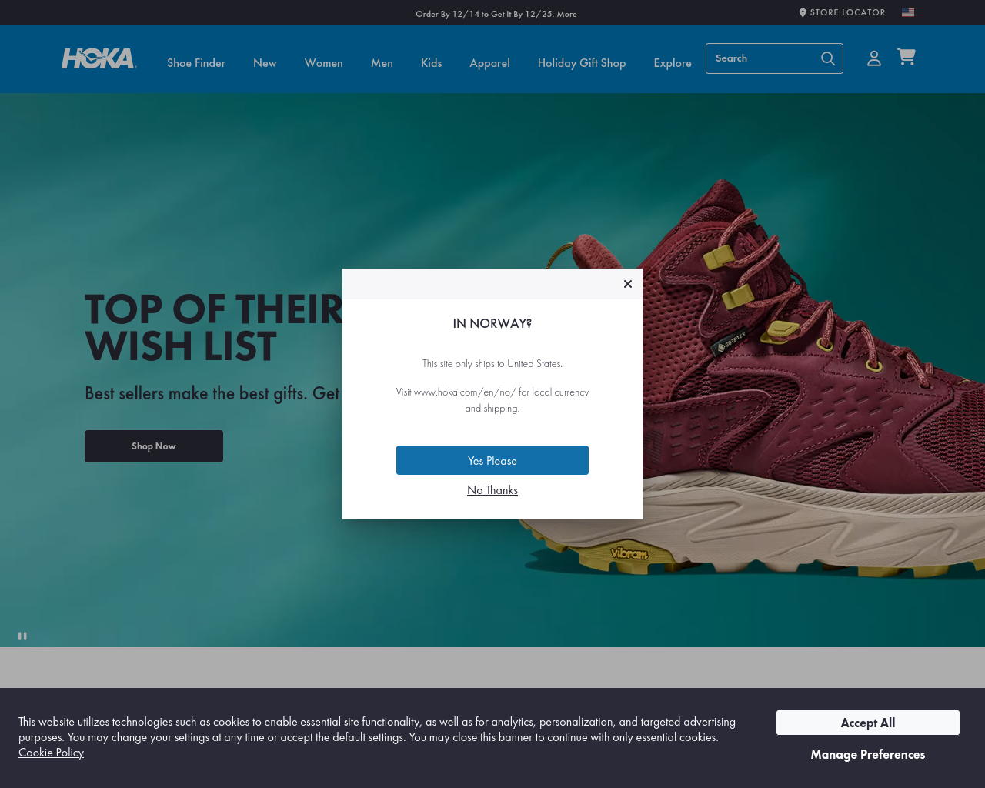985x788 pixels.
Task: Open the Holiday Gift Shop menu
Action: click(582, 63)
